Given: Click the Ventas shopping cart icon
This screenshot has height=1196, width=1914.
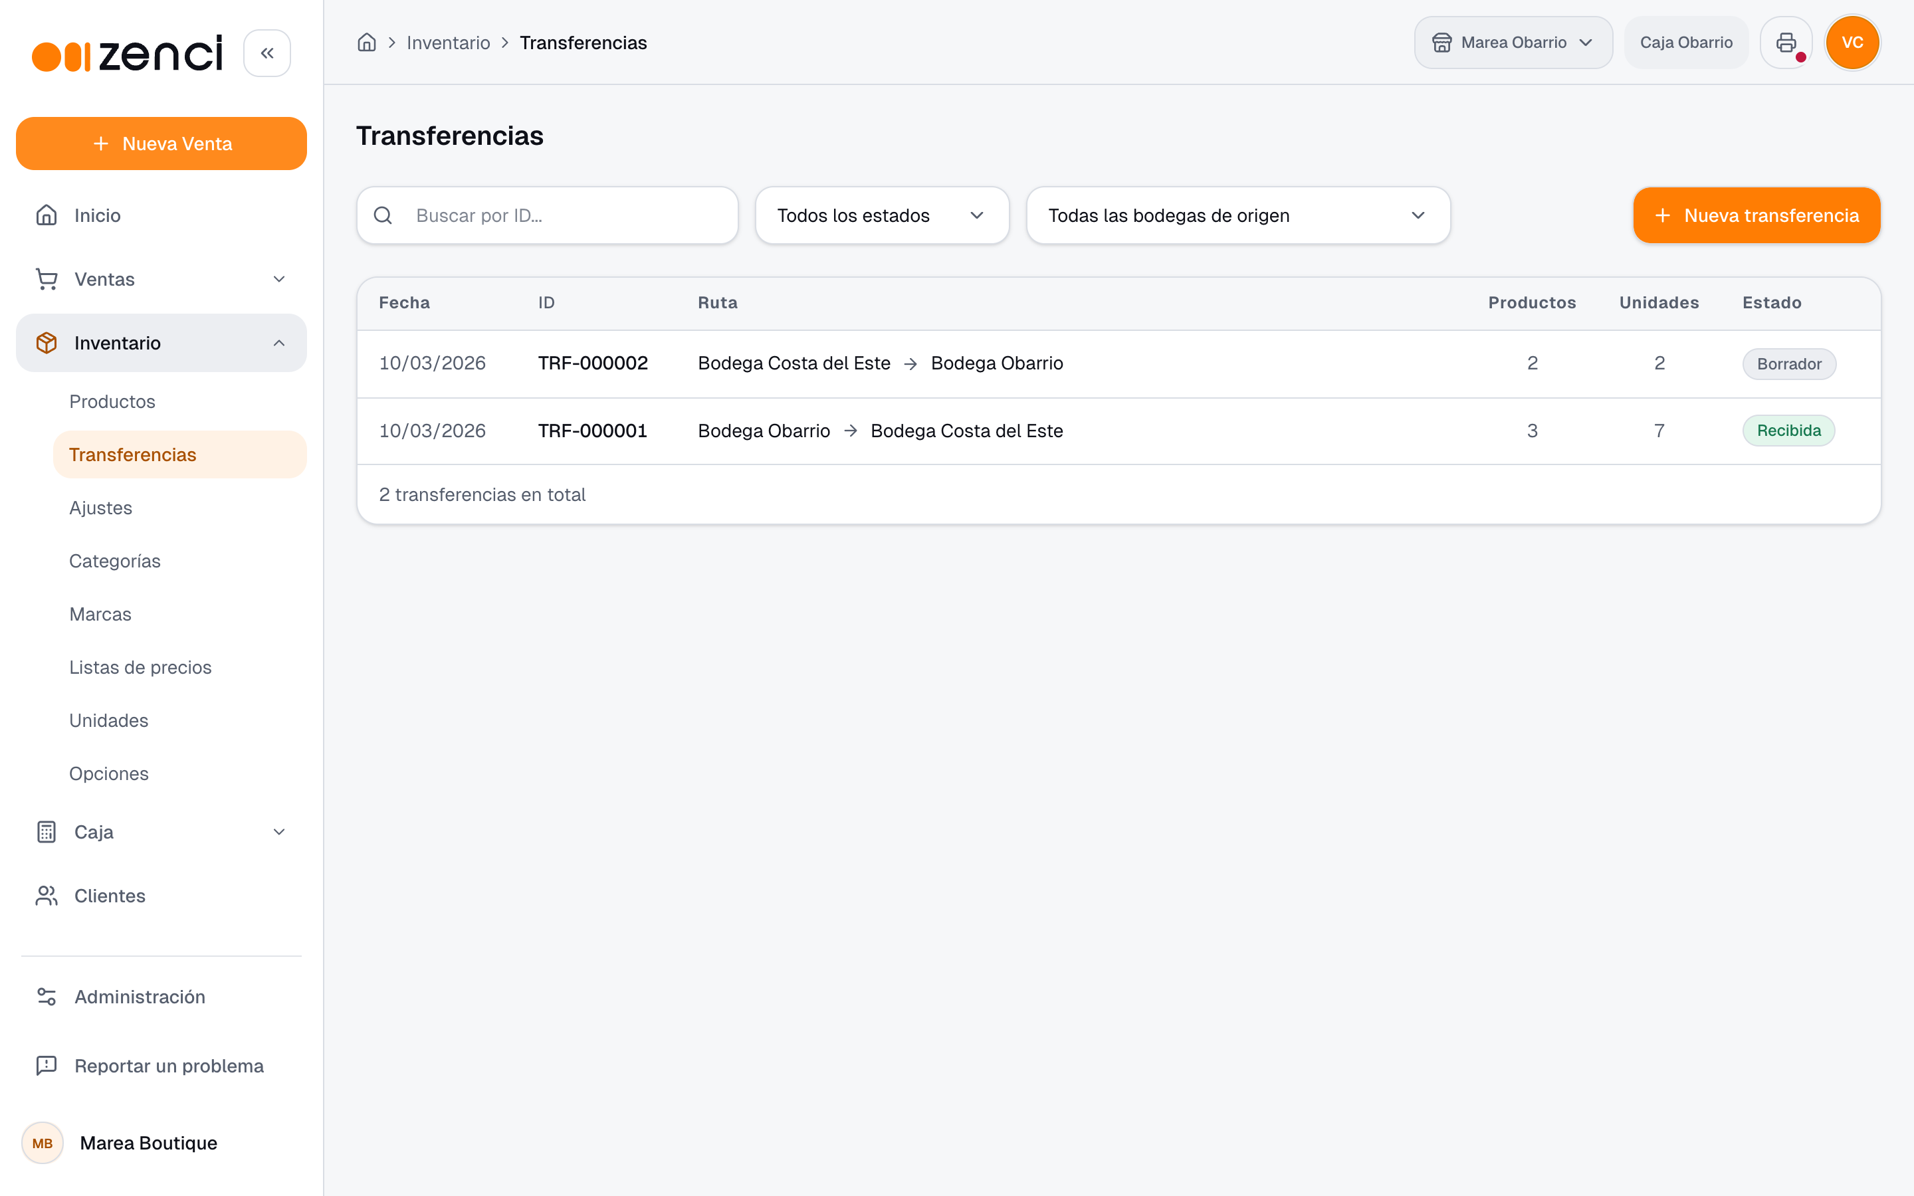Looking at the screenshot, I should 47,279.
